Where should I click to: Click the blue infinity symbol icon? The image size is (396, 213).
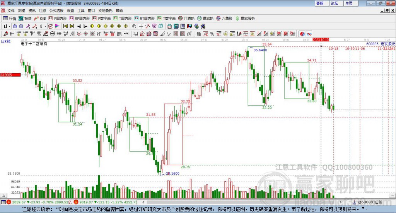309,34
